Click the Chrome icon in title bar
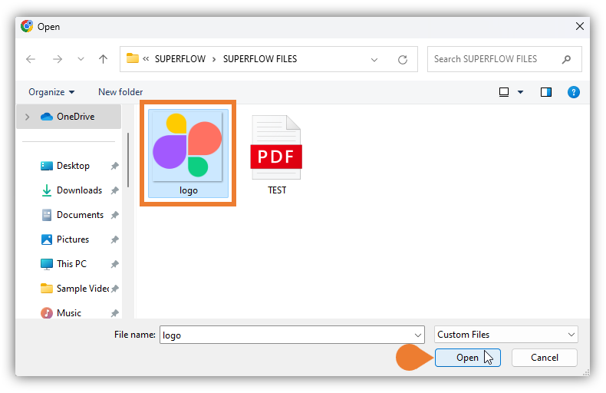606x393 pixels. 27,26
